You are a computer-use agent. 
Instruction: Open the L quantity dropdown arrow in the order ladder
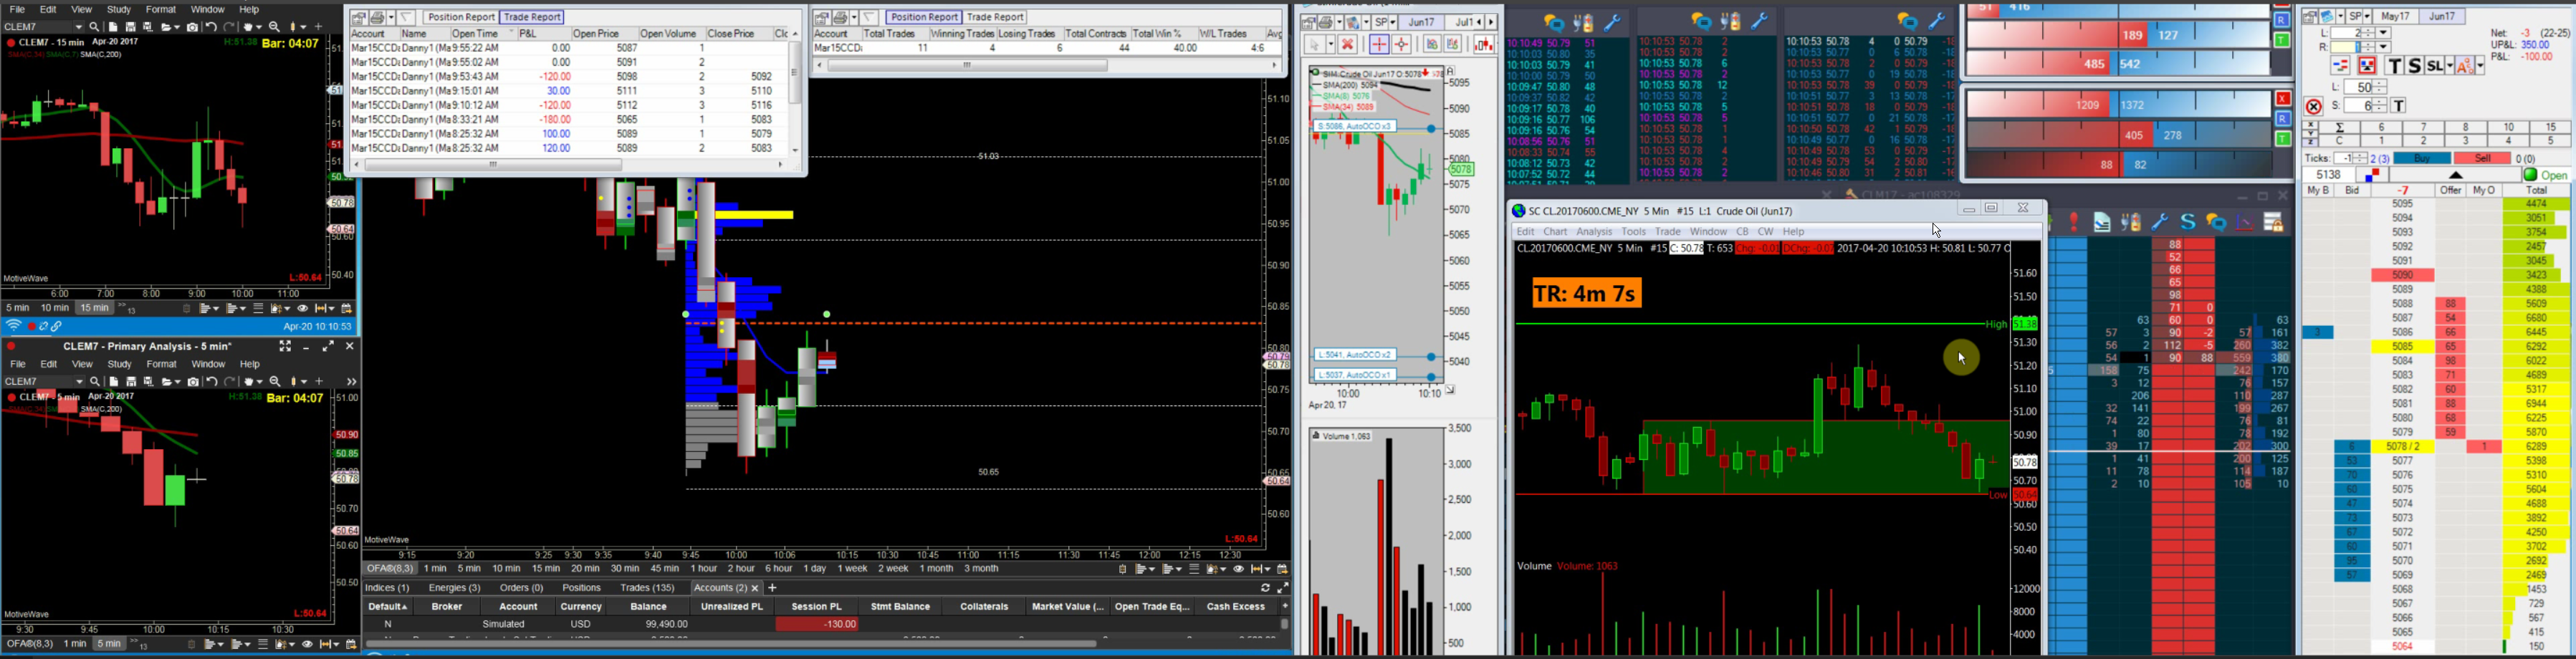2383,33
